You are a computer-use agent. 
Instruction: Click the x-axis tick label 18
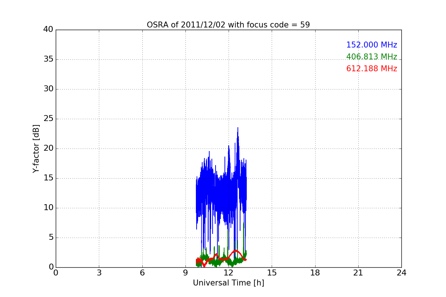click(315, 272)
